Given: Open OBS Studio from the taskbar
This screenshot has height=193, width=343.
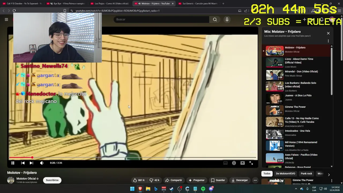Looking at the screenshot, I should 180,189.
